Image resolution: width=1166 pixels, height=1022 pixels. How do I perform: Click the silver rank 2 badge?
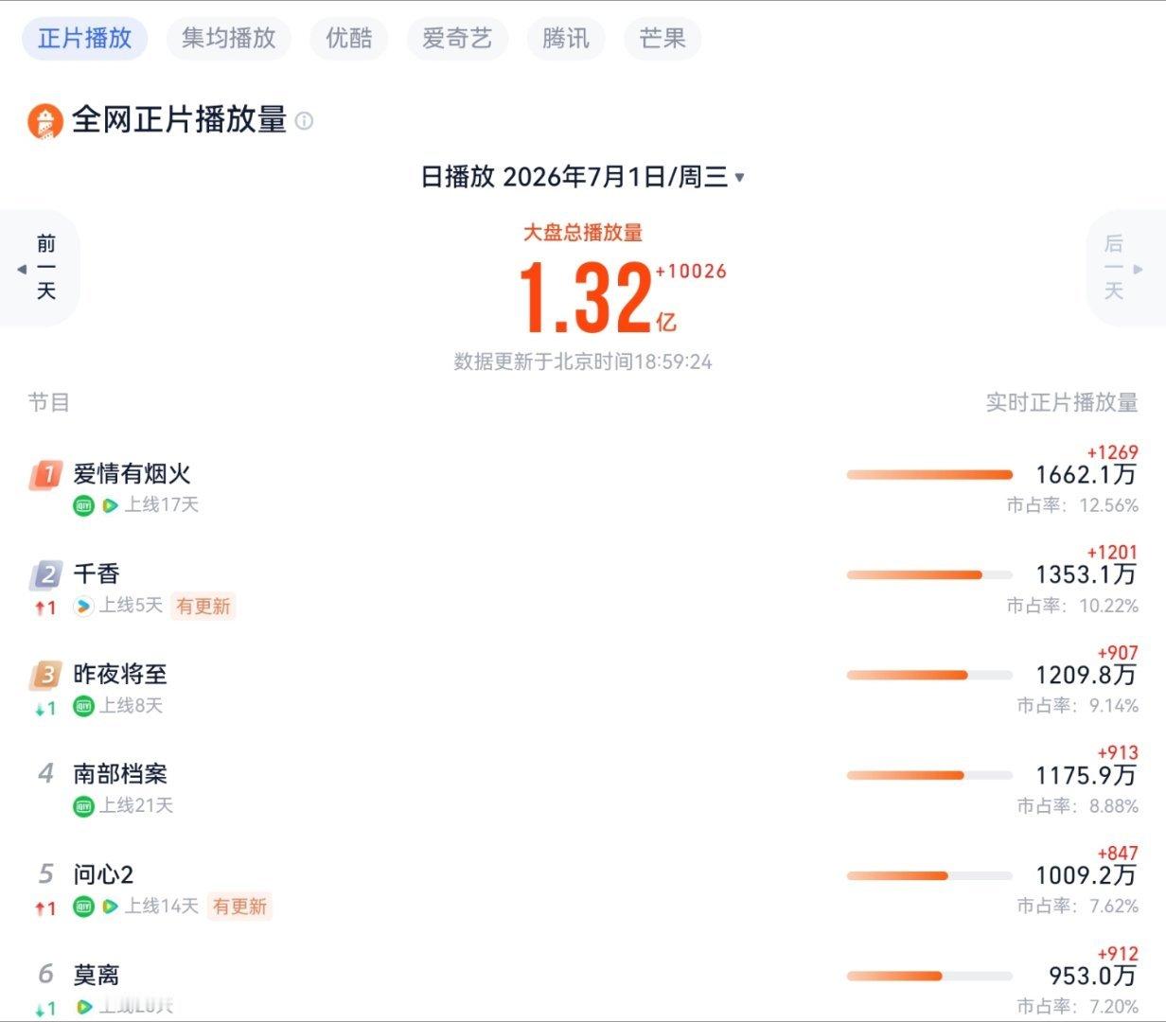[x=45, y=574]
